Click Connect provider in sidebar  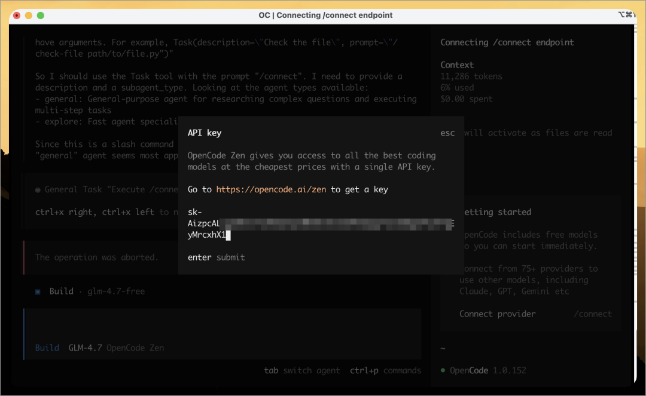(497, 314)
